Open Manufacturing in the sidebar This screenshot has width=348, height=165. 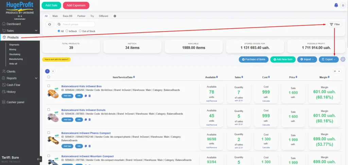[x=16, y=59]
